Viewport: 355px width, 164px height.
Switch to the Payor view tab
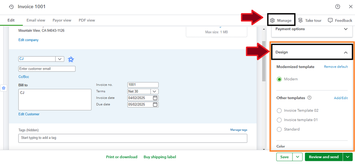point(62,20)
